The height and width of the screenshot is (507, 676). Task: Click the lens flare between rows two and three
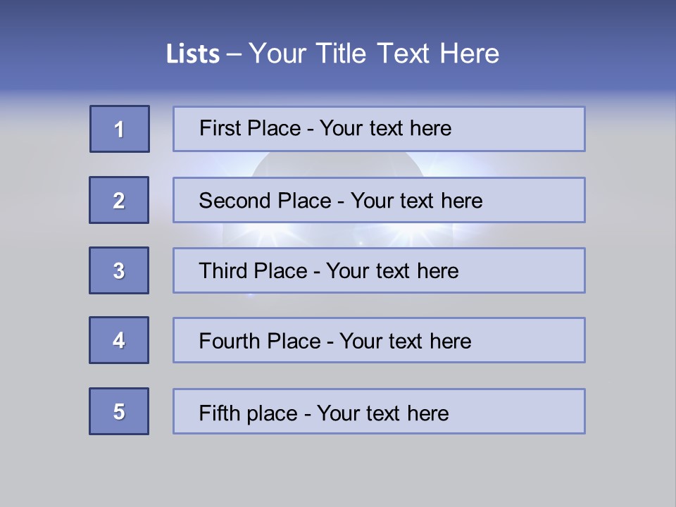394,235
